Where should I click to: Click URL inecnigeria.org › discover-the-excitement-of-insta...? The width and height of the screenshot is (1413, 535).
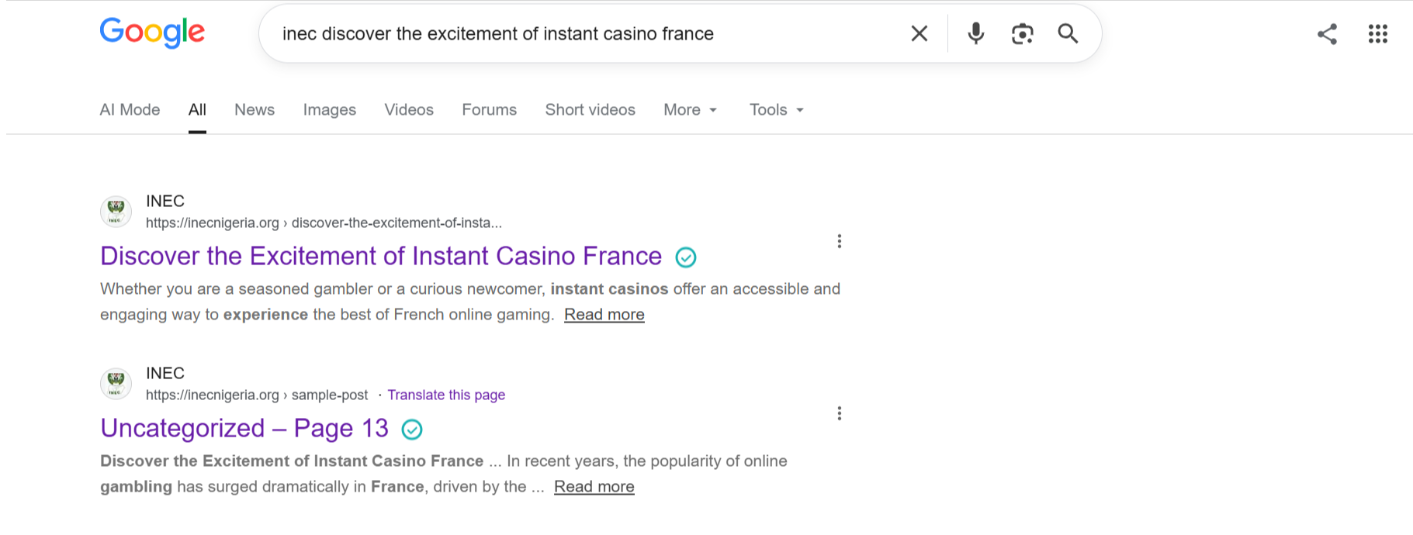tap(324, 223)
